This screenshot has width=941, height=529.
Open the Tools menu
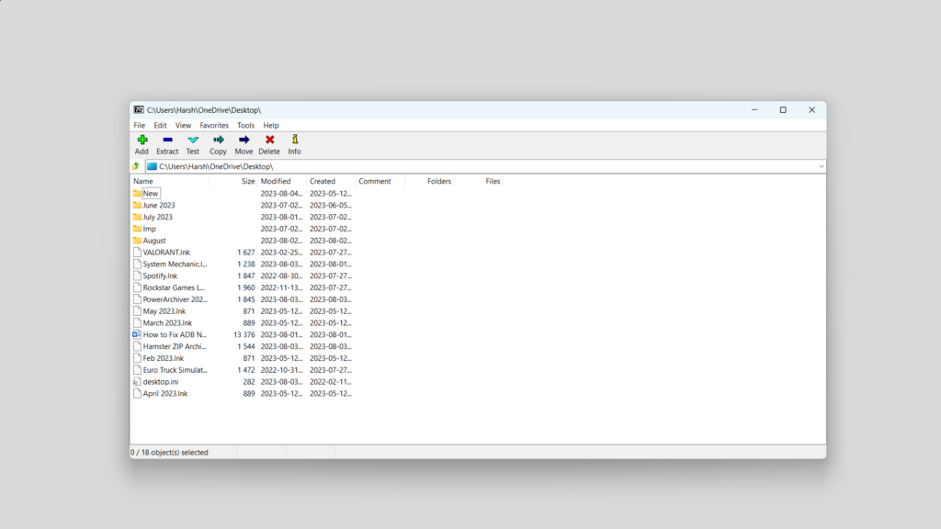245,125
